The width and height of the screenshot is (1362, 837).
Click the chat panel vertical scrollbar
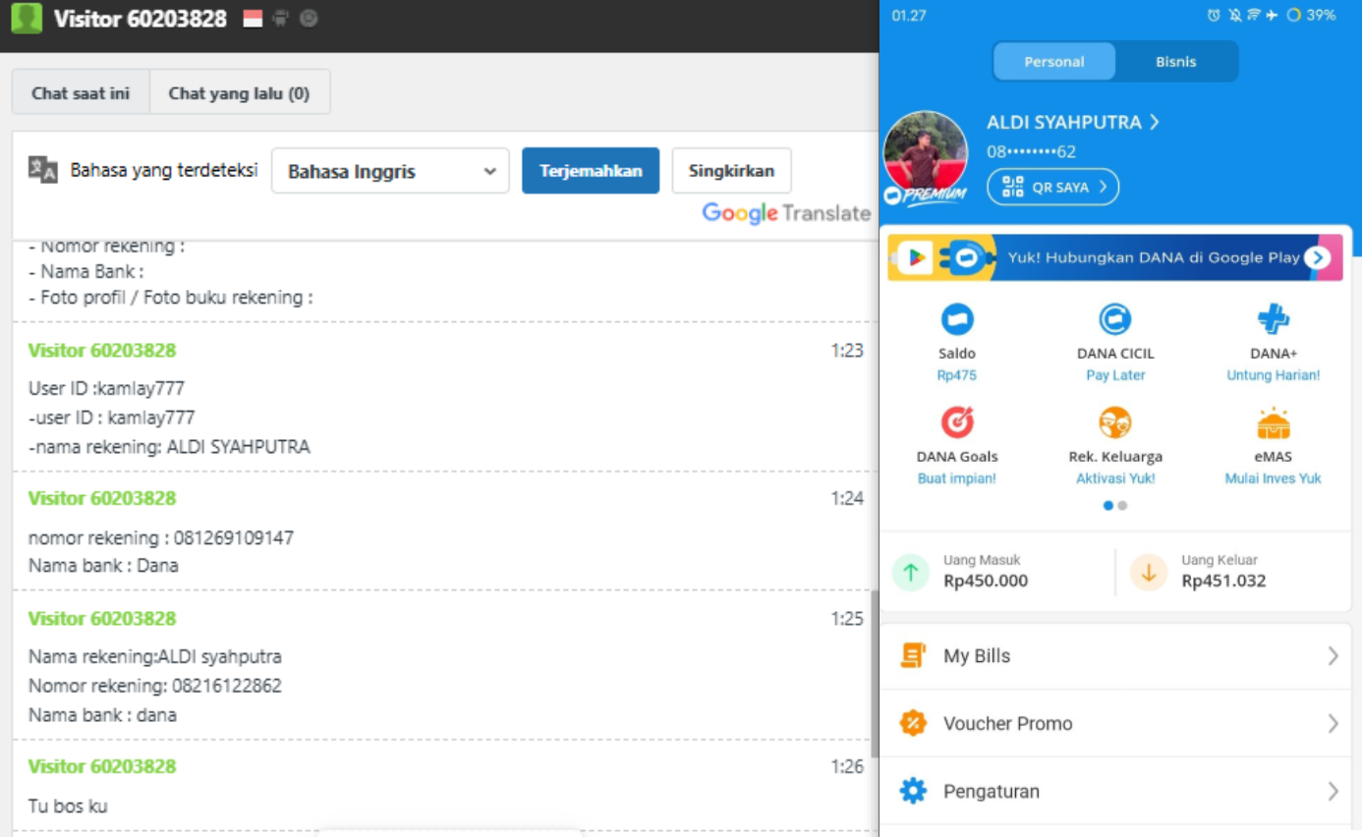[874, 673]
